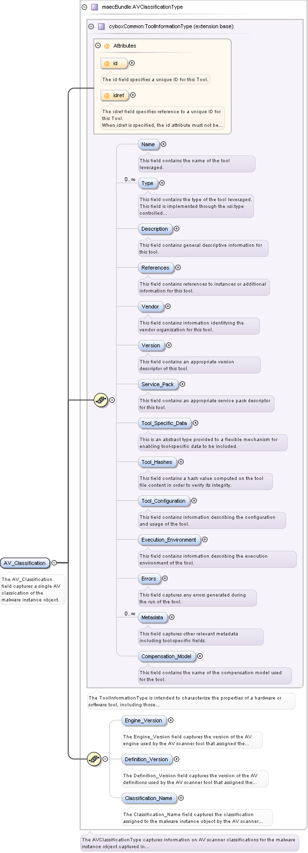This screenshot has height=853, width=308.
Task: Expand the Execution_Environment element
Action: [x=205, y=540]
